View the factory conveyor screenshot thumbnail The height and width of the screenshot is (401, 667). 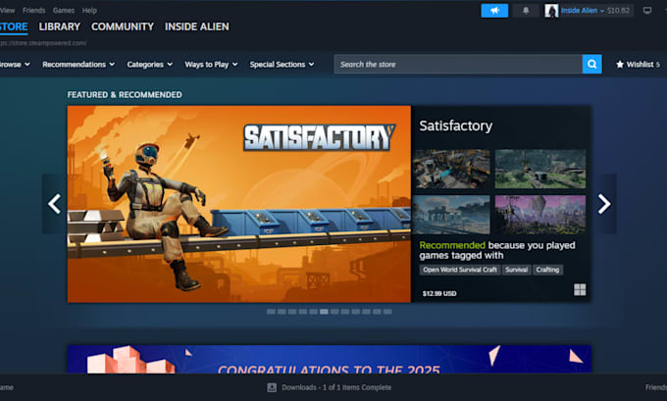click(x=451, y=169)
